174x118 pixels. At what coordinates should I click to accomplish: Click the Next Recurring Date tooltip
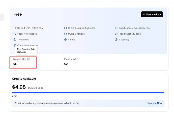pyautogui.click(x=26, y=51)
